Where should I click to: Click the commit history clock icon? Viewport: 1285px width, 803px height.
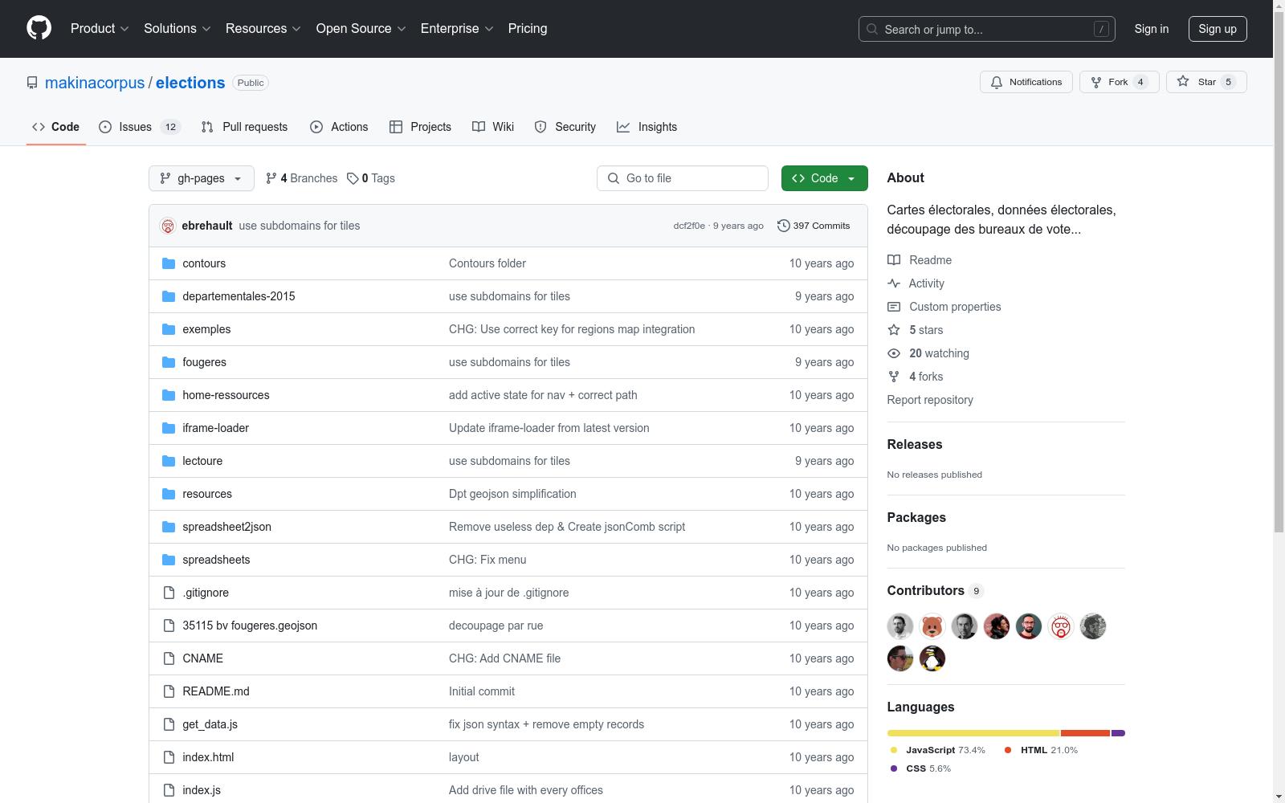coord(784,226)
